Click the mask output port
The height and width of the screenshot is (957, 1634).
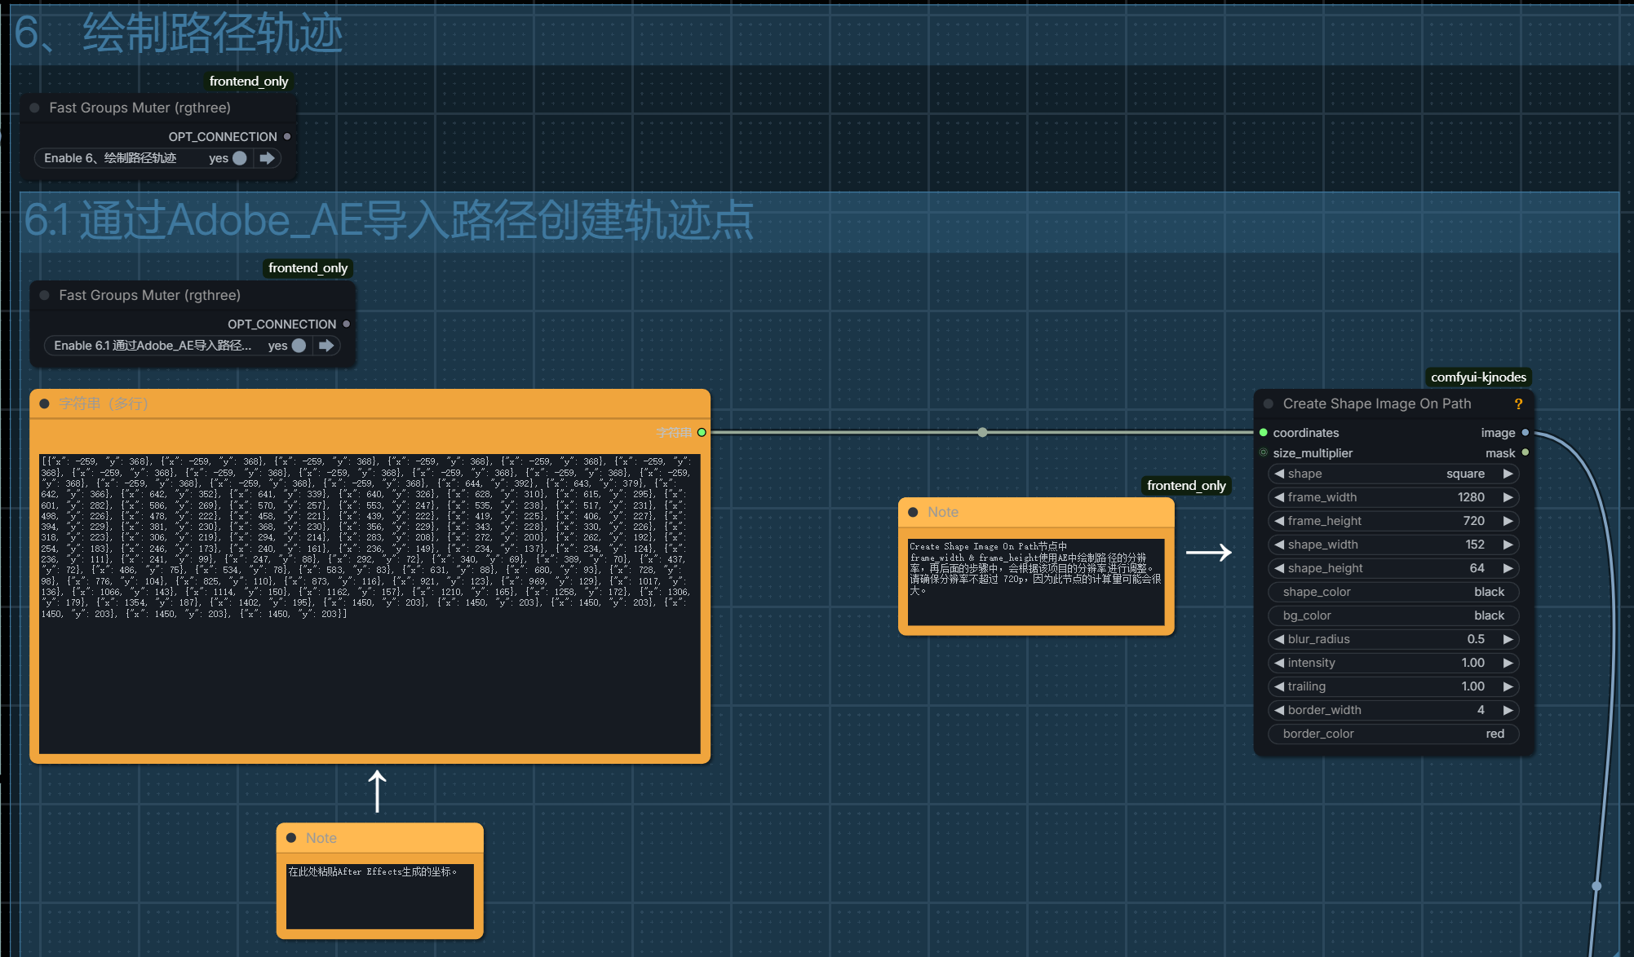pyautogui.click(x=1525, y=453)
